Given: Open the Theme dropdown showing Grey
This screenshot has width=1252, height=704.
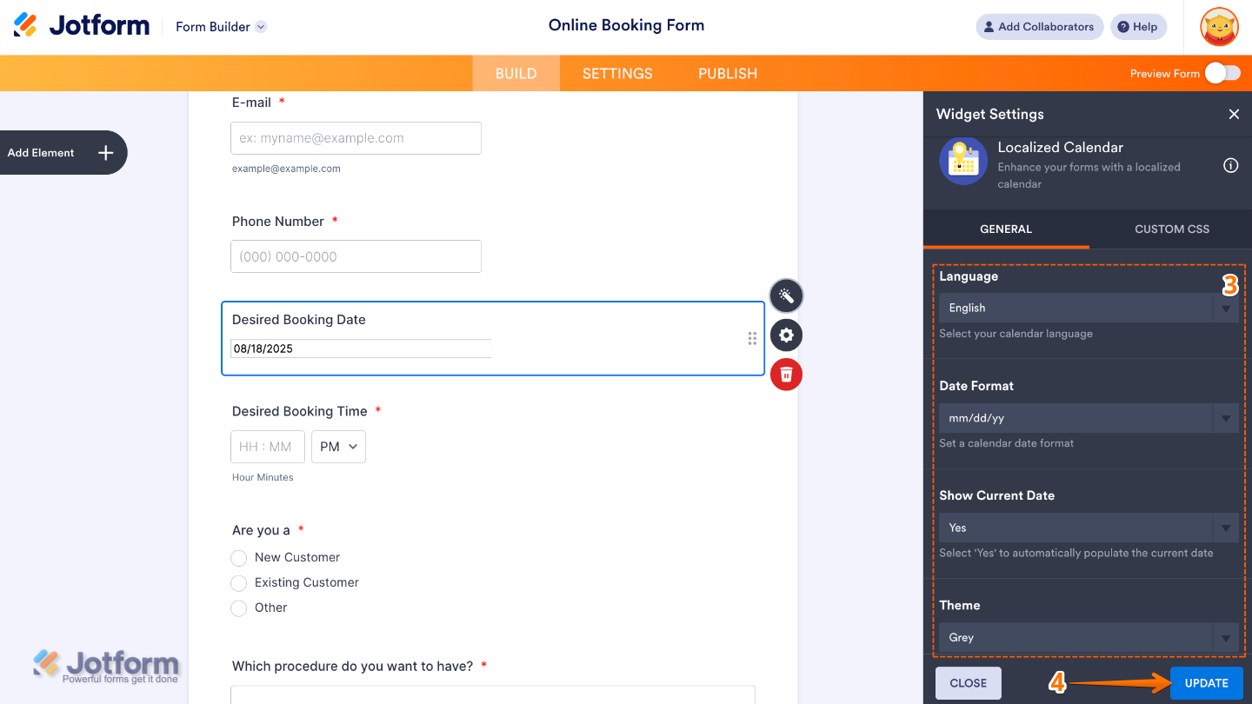Looking at the screenshot, I should pyautogui.click(x=1088, y=637).
